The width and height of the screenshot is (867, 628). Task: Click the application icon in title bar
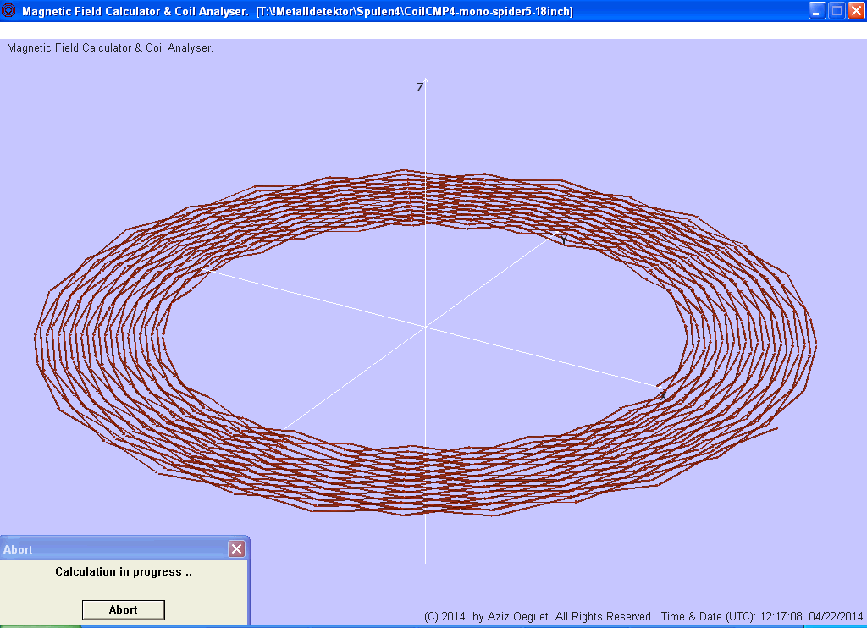(x=9, y=11)
